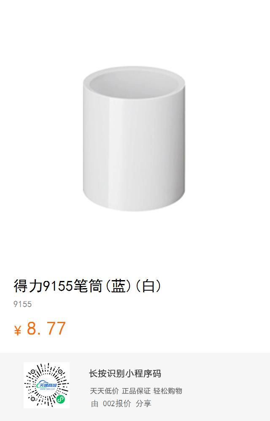Tap the 分享 text in the footer
The height and width of the screenshot is (421, 270).
click(x=143, y=403)
